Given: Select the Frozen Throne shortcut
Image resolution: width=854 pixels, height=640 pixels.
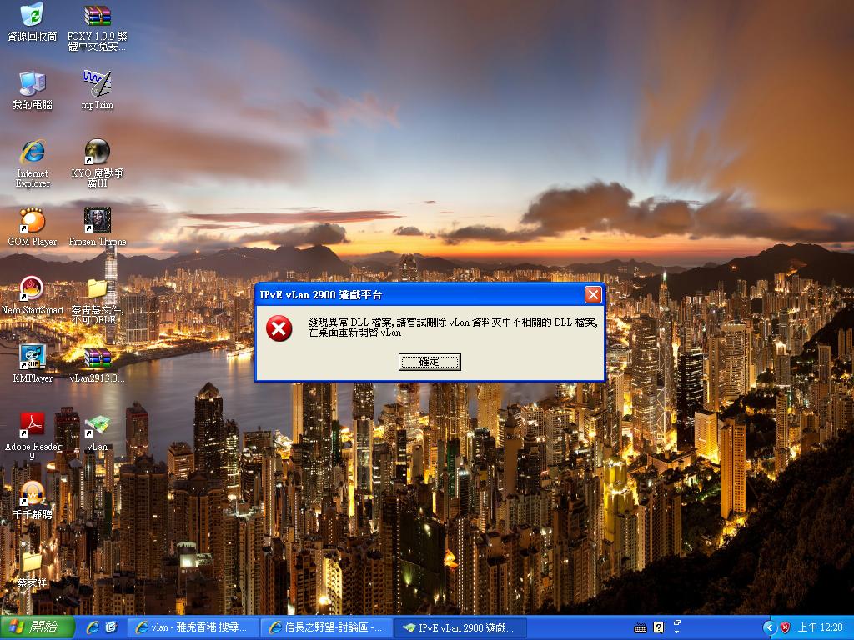Looking at the screenshot, I should (98, 221).
